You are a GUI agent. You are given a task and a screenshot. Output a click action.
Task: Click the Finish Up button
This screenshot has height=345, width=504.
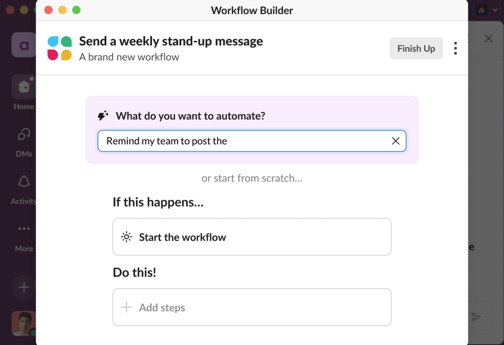(x=416, y=48)
